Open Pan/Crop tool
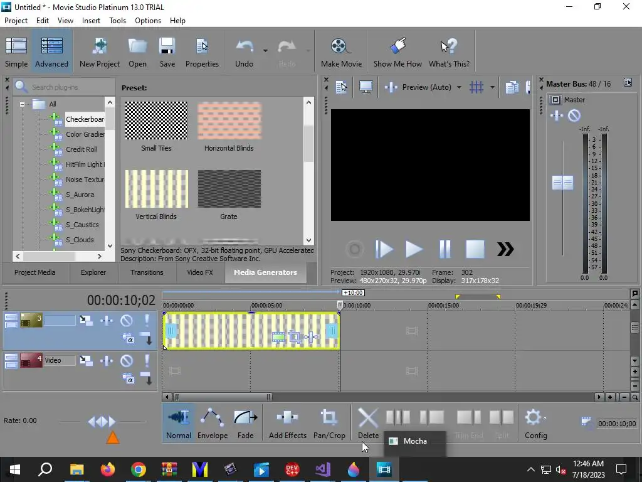 point(329,424)
